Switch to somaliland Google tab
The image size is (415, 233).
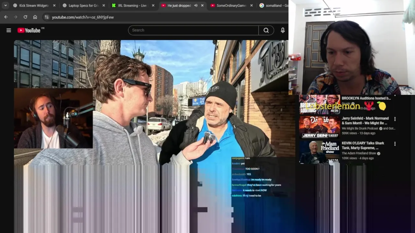[x=273, y=6]
